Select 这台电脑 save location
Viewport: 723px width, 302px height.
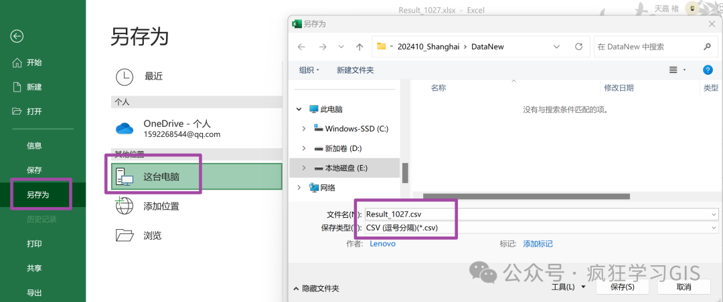[x=196, y=176]
